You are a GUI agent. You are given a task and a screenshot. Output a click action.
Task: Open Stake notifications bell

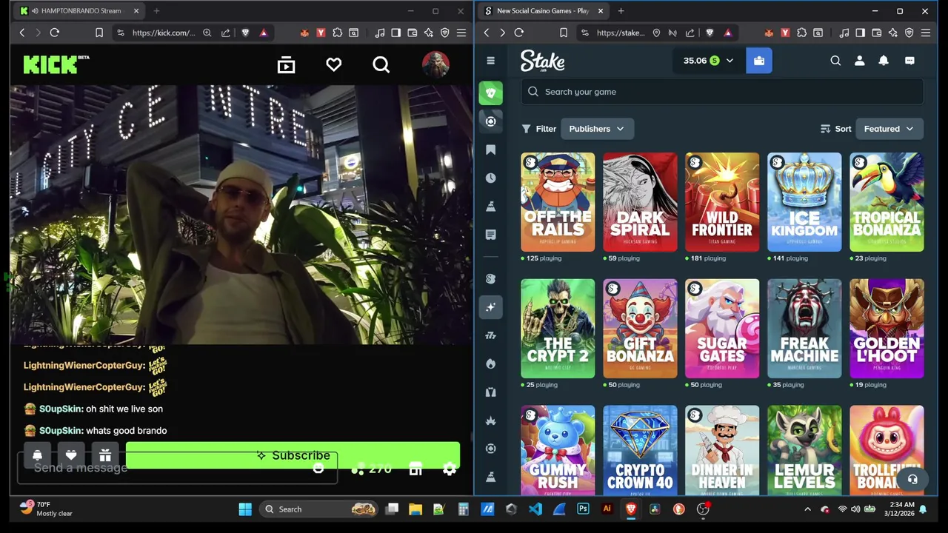tap(884, 61)
